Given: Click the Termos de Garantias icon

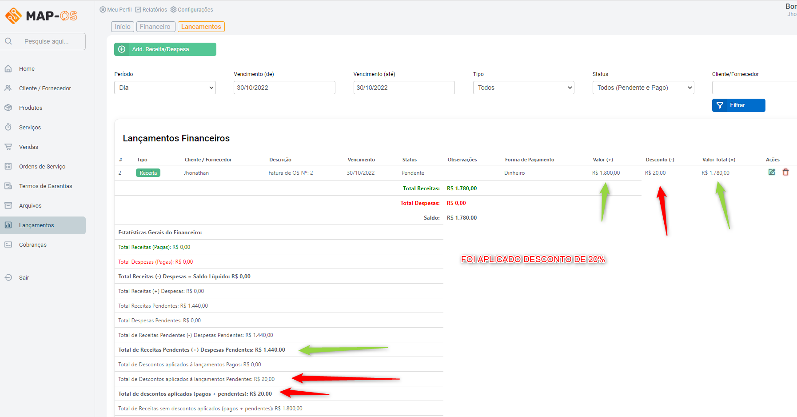Looking at the screenshot, I should [8, 186].
